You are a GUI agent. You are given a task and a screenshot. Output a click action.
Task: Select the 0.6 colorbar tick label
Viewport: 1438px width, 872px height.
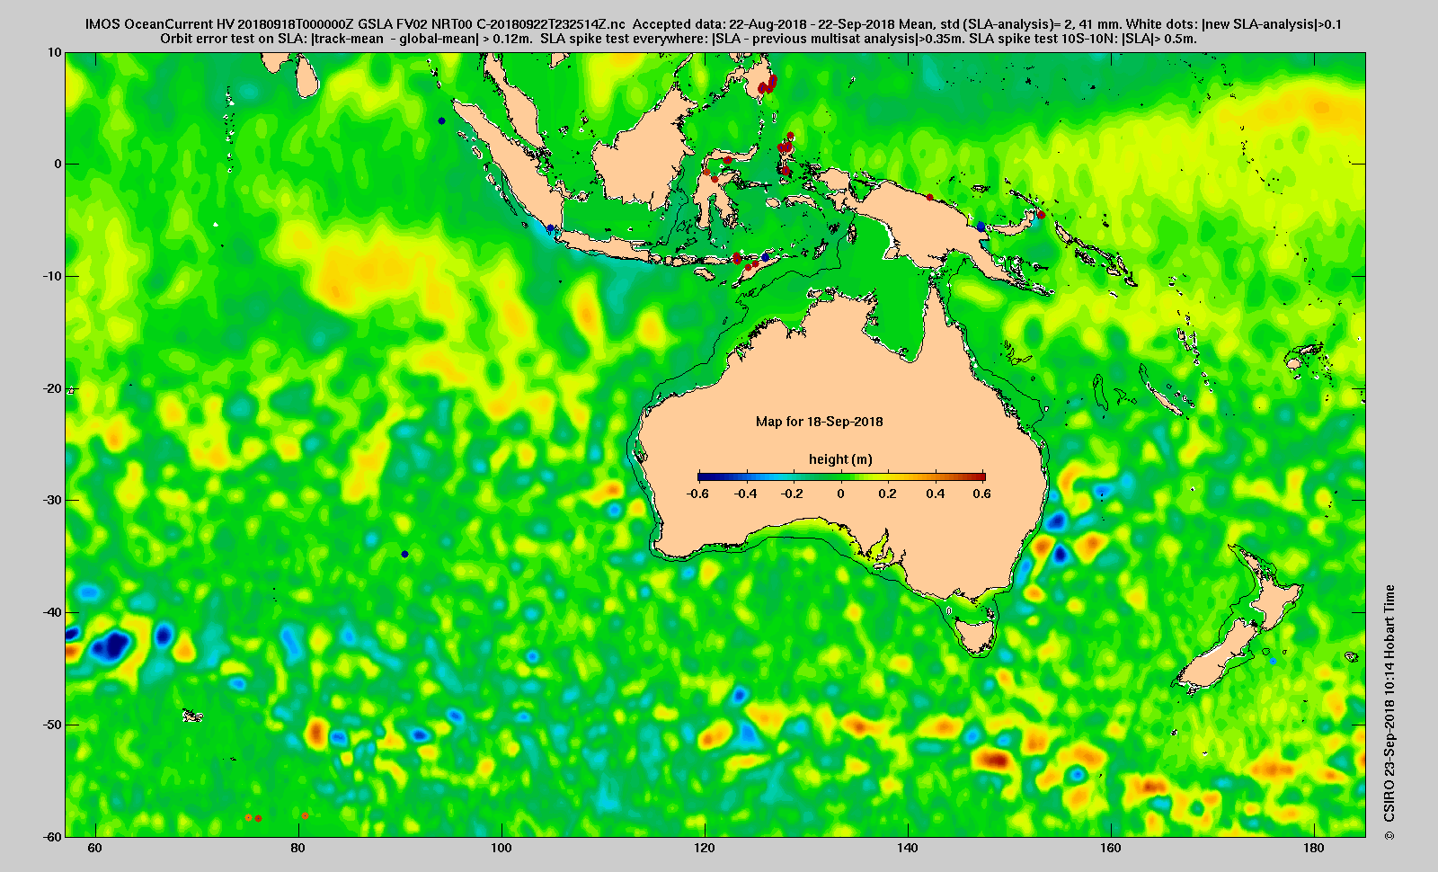click(x=981, y=494)
